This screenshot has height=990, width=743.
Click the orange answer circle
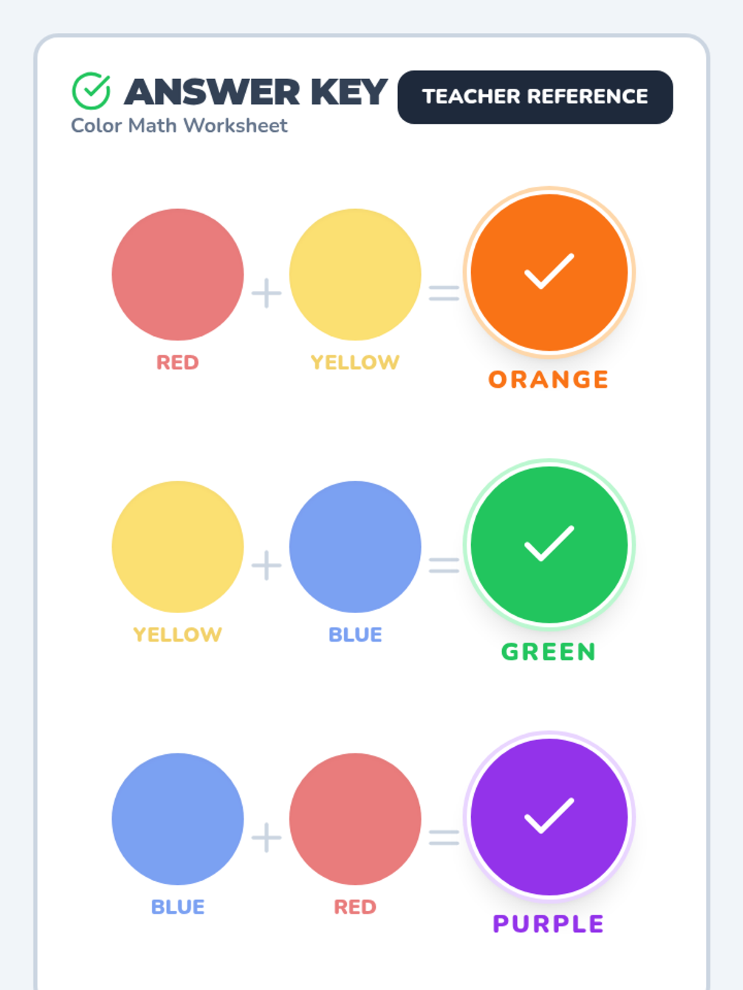click(549, 273)
